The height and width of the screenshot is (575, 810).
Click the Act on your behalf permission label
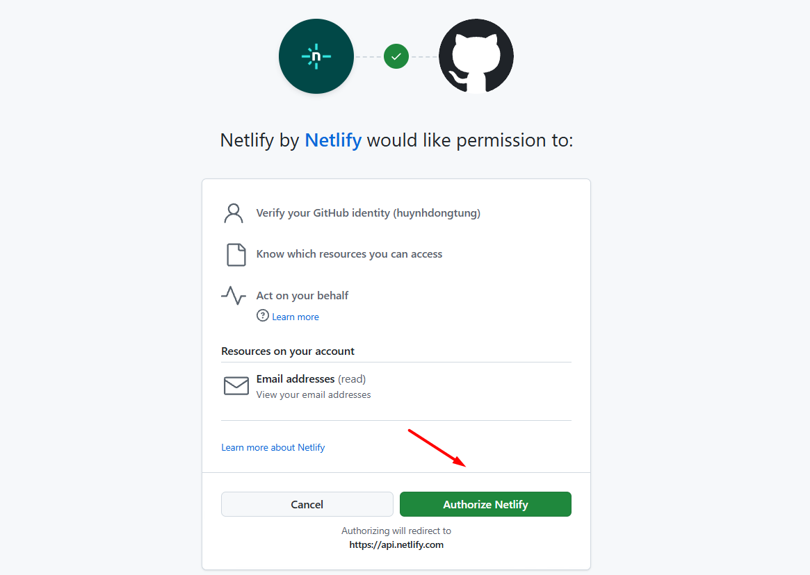pos(302,295)
